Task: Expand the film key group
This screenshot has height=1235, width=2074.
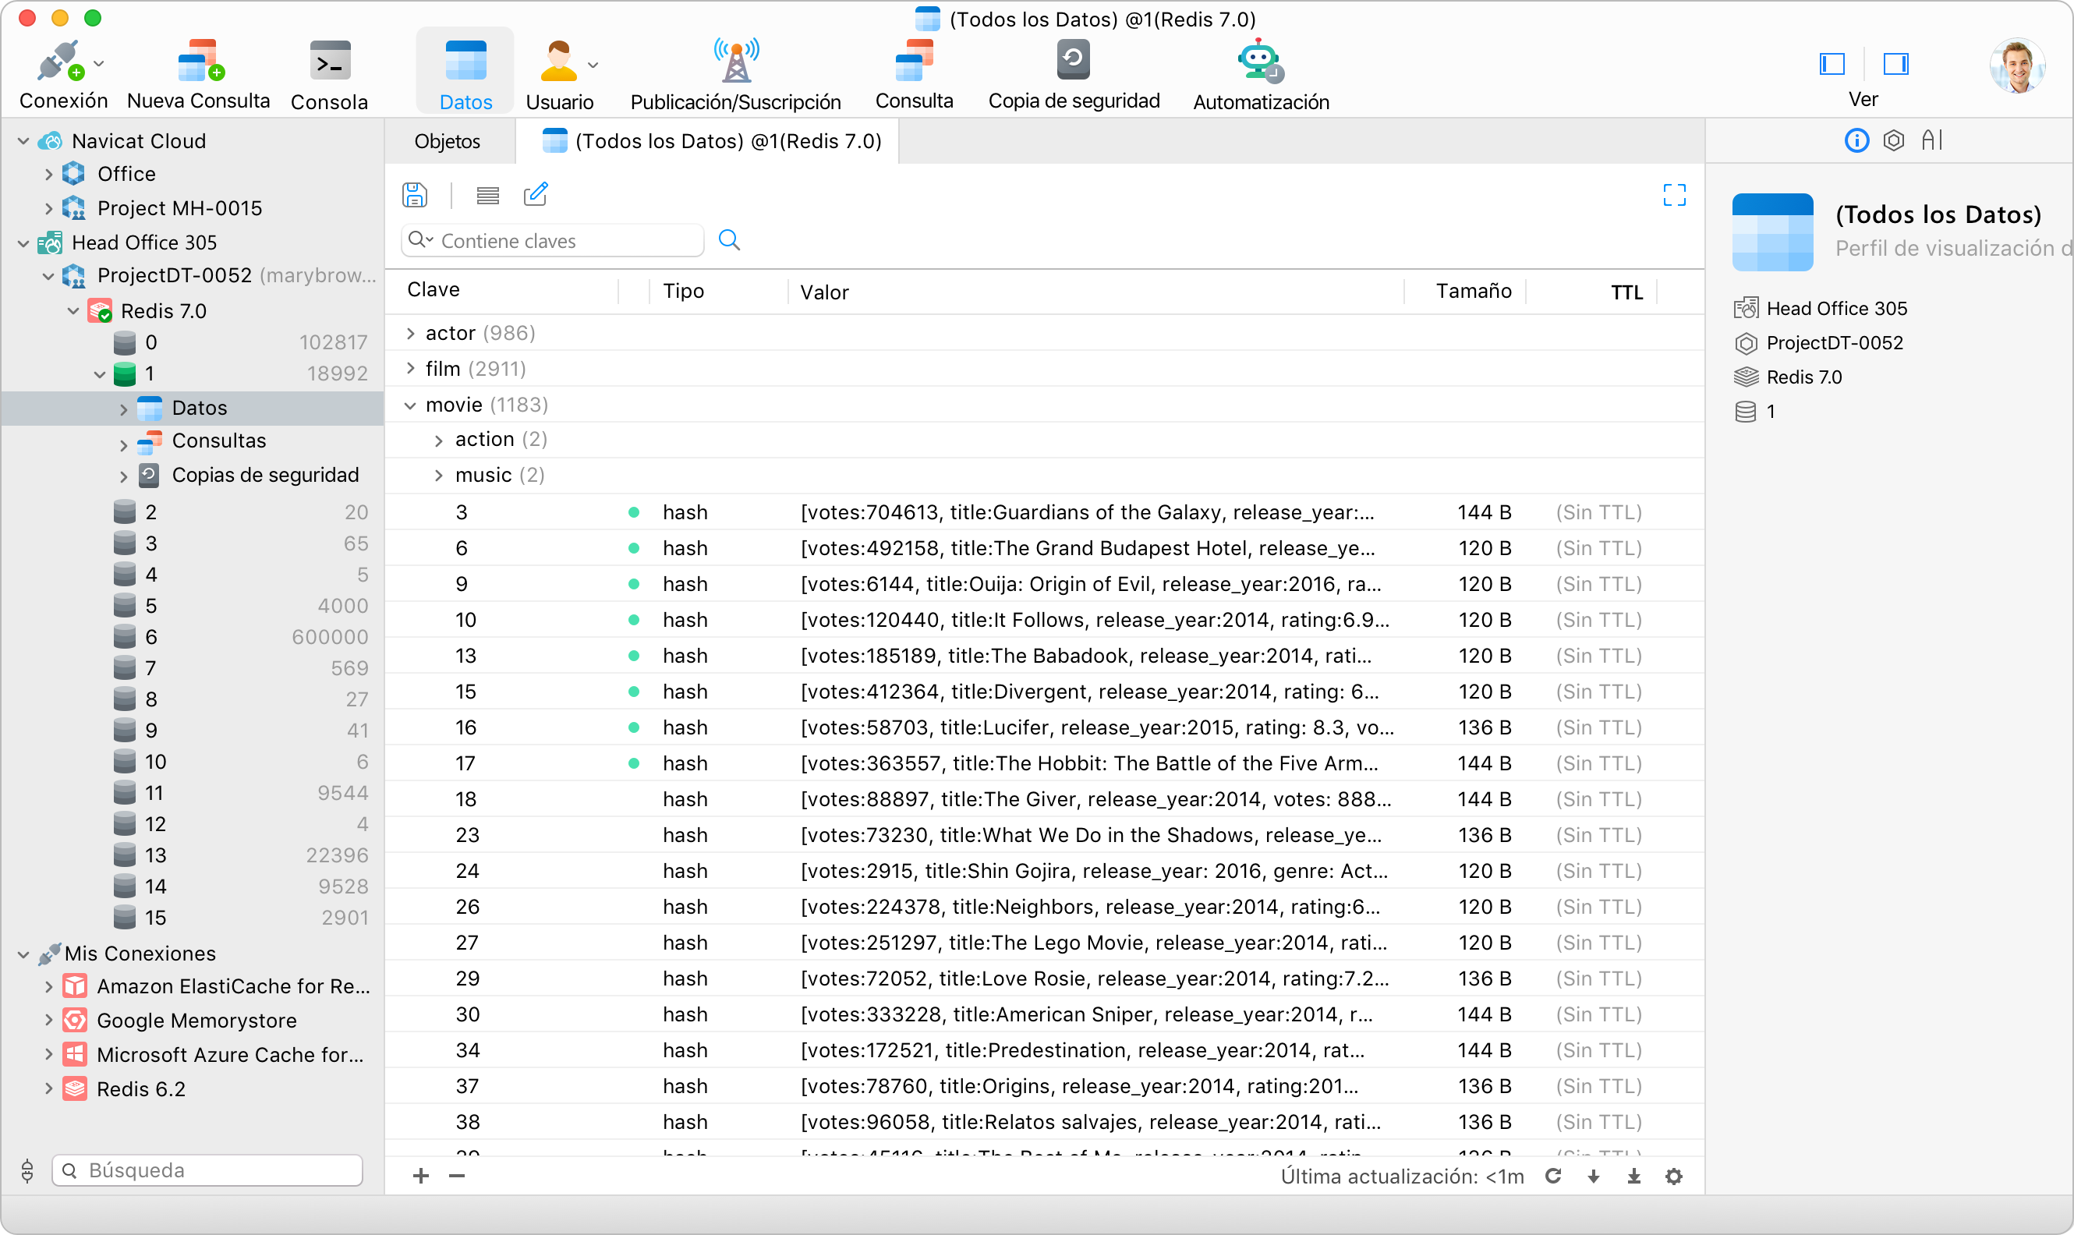Action: (410, 368)
